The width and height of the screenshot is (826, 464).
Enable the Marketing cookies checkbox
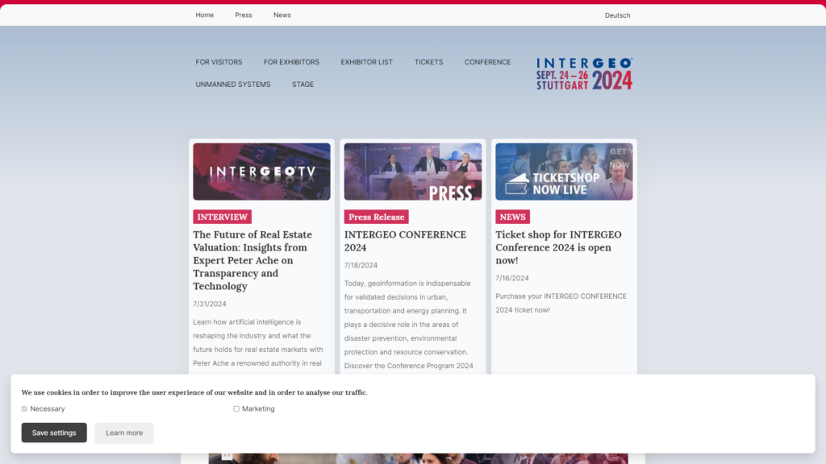236,408
